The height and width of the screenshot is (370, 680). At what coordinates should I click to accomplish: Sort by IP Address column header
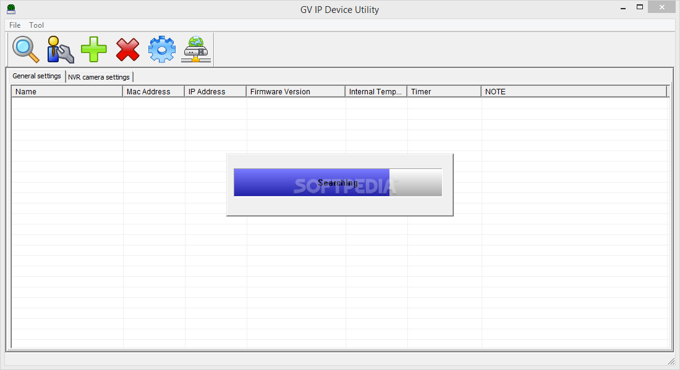pyautogui.click(x=216, y=91)
